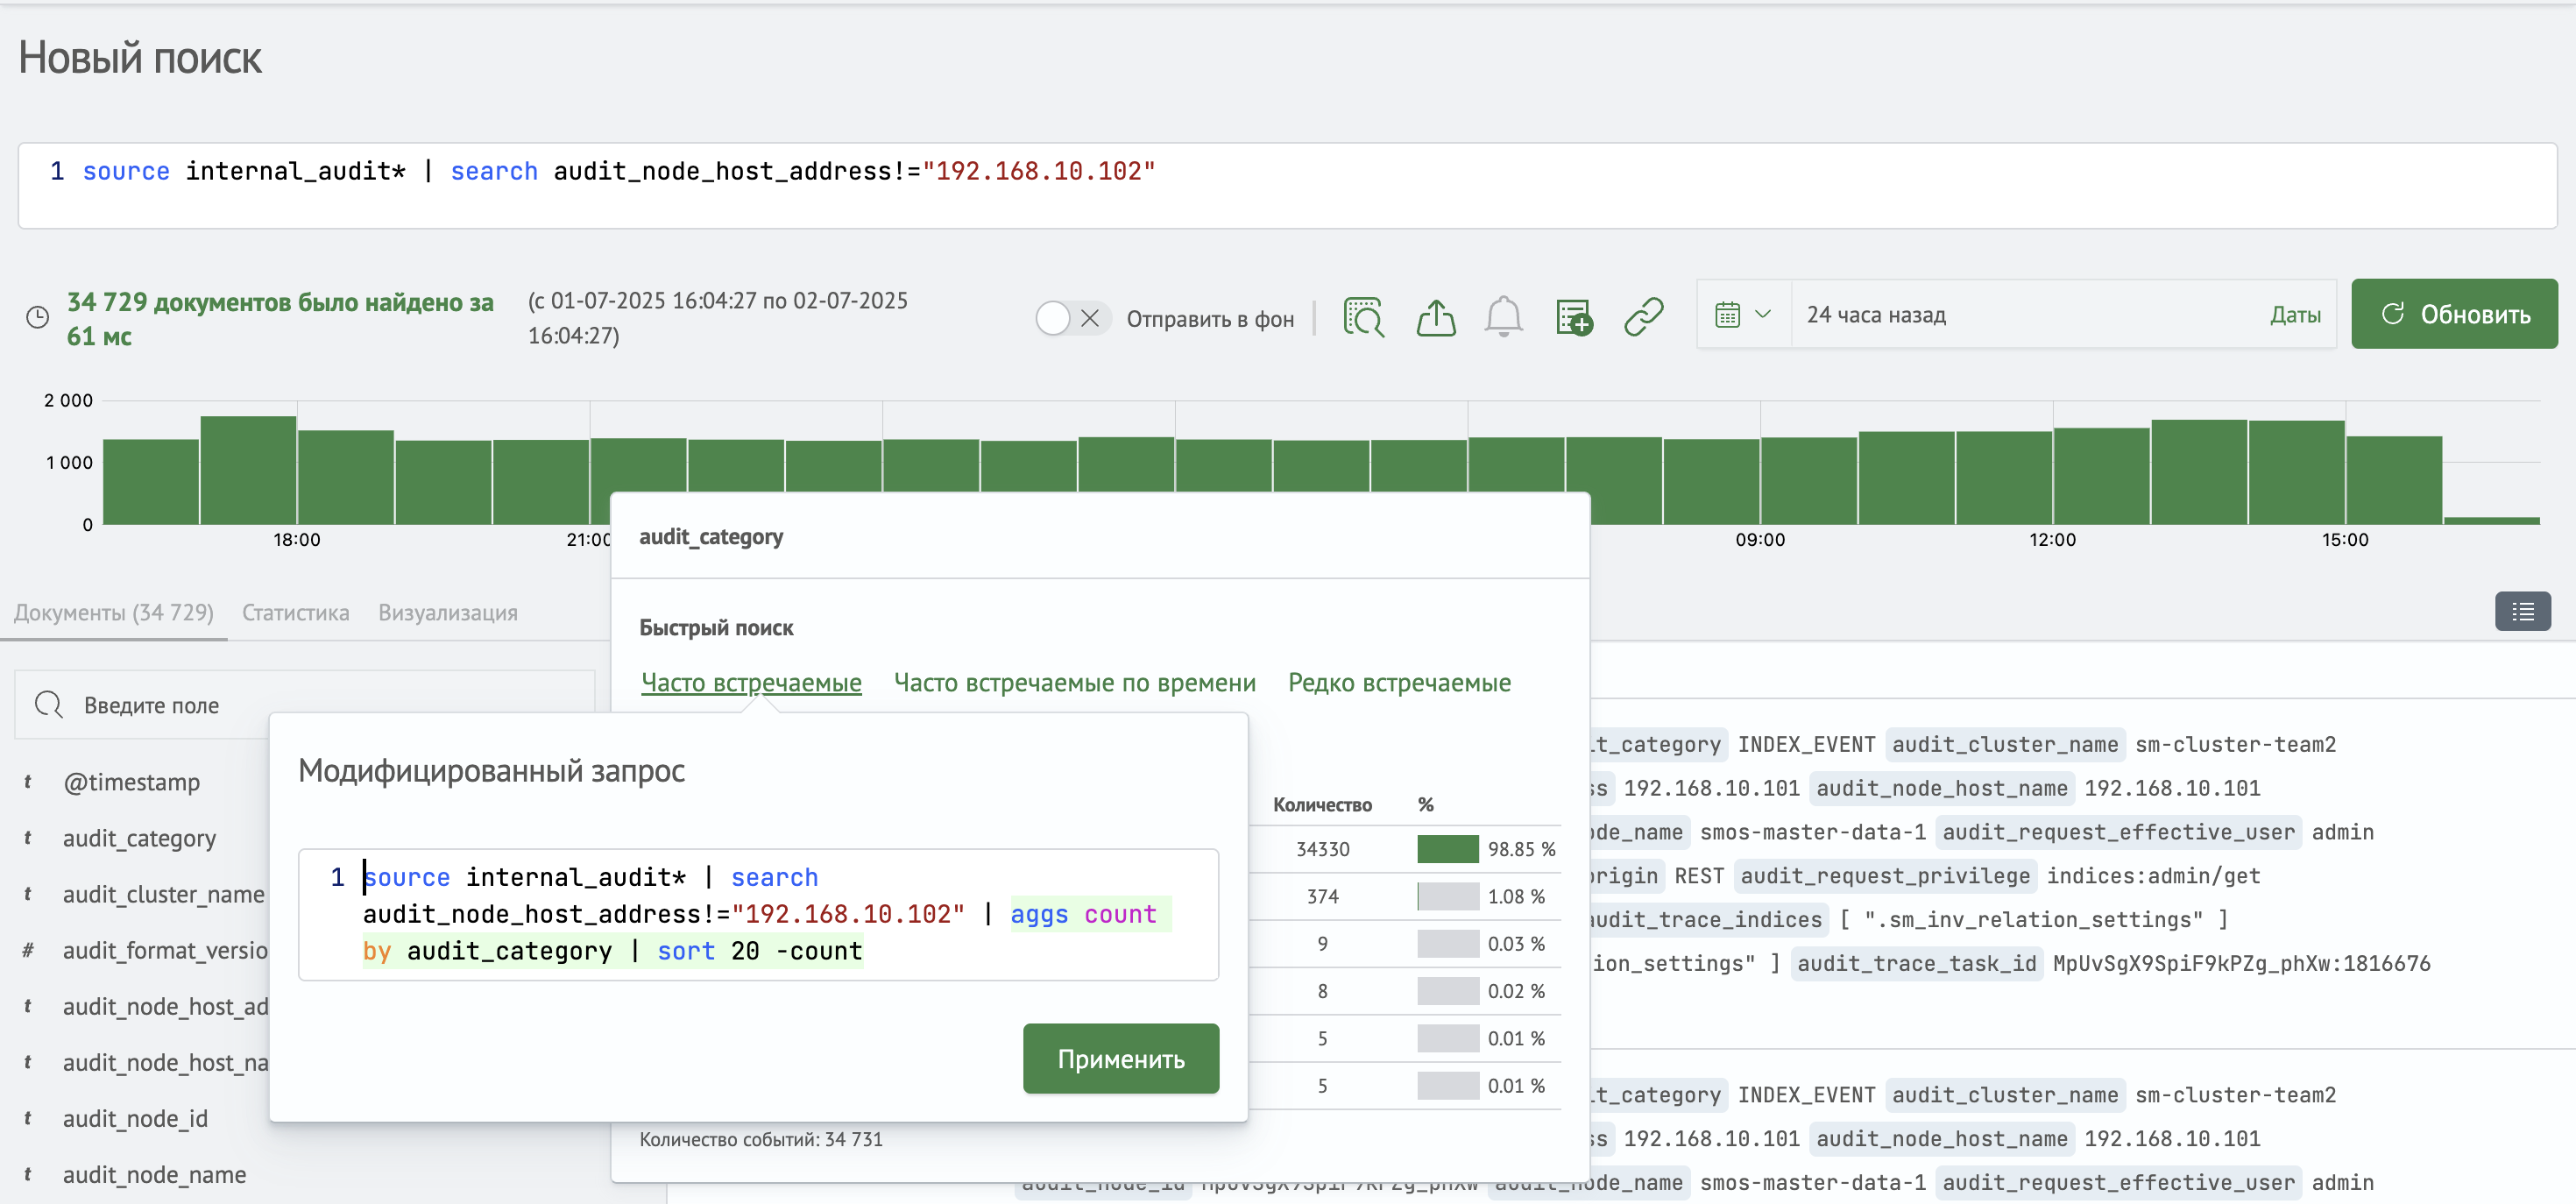Select the @timestamp field
2576x1204 pixels.
click(131, 782)
